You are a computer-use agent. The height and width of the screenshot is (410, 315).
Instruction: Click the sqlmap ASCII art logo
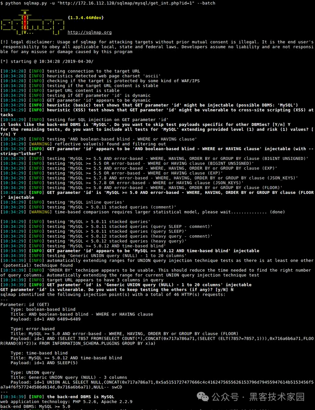(x=32, y=23)
